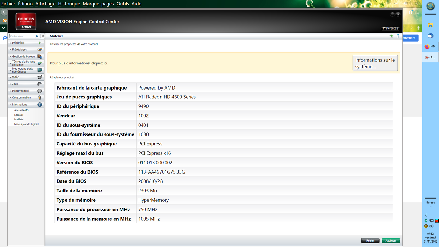Click the Préréglages icon in sidebar
This screenshot has width=439, height=247.
click(40, 50)
